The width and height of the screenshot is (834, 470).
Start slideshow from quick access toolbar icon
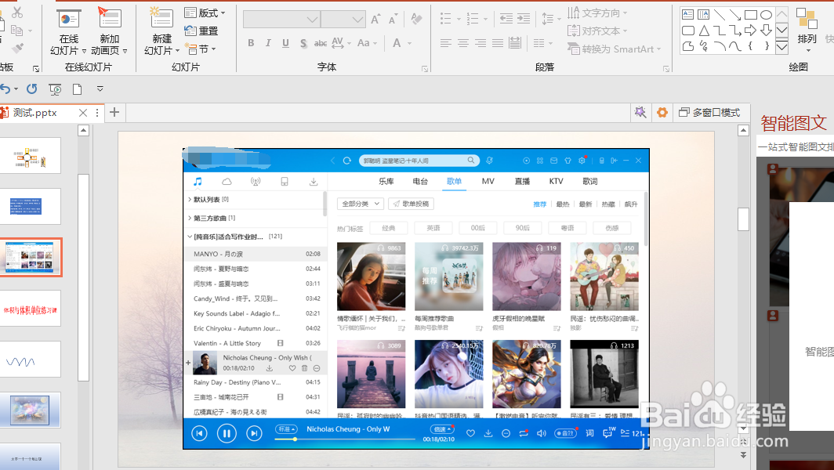click(55, 89)
